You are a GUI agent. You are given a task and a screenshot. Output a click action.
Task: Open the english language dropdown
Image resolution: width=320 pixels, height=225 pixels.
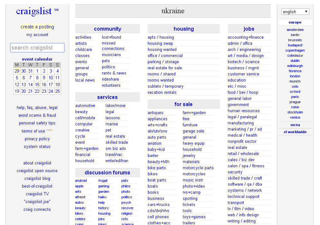(x=295, y=12)
